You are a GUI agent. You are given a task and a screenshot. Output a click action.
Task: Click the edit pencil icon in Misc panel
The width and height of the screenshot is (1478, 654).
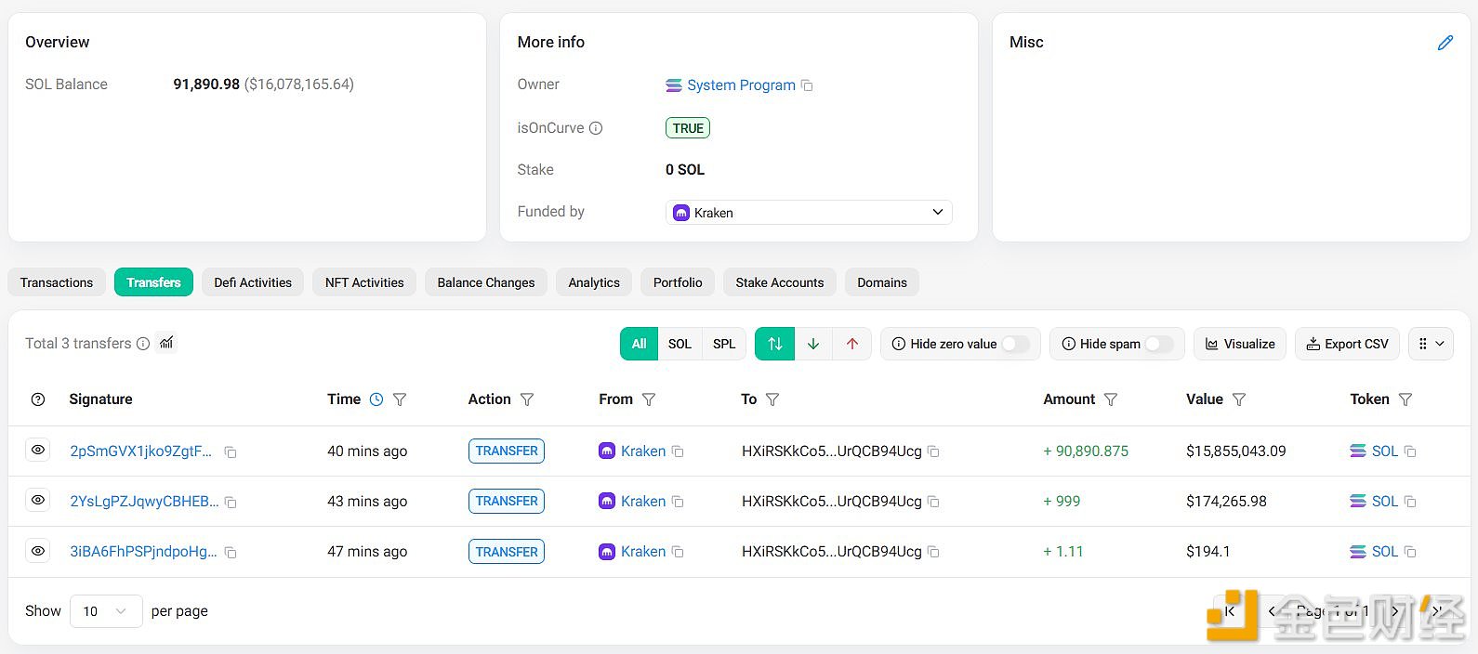point(1445,43)
